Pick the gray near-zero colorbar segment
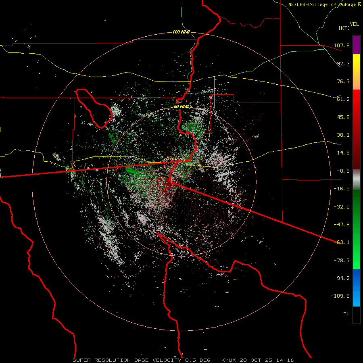This screenshot has width=363, height=363. (x=356, y=179)
